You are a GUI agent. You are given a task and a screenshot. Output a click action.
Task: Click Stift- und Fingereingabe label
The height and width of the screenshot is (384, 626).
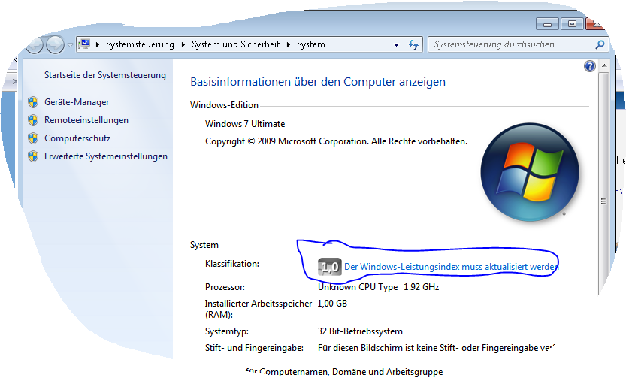point(254,348)
